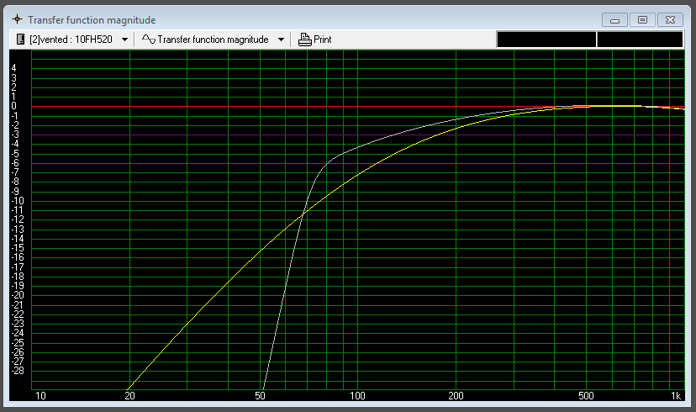This screenshot has width=696, height=412.
Task: Click the Print button
Action: 315,40
